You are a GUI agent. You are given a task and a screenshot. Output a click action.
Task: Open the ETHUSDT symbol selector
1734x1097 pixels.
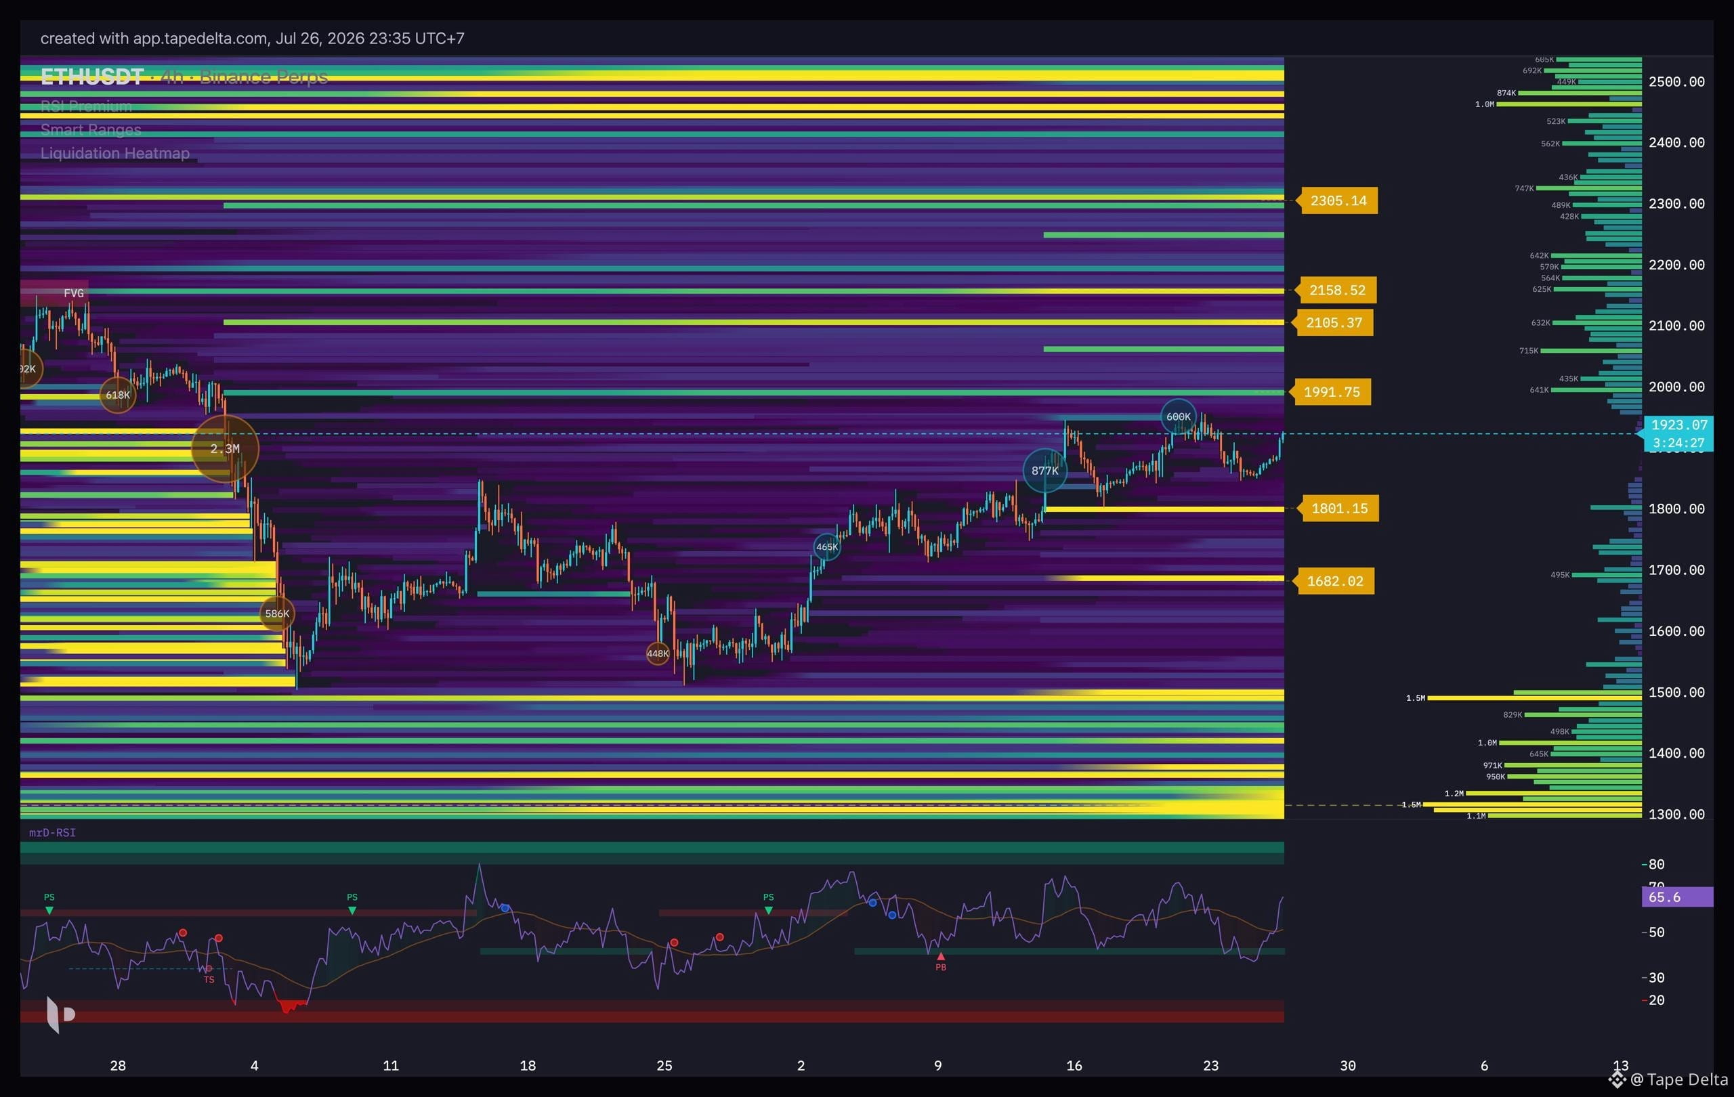tap(92, 77)
